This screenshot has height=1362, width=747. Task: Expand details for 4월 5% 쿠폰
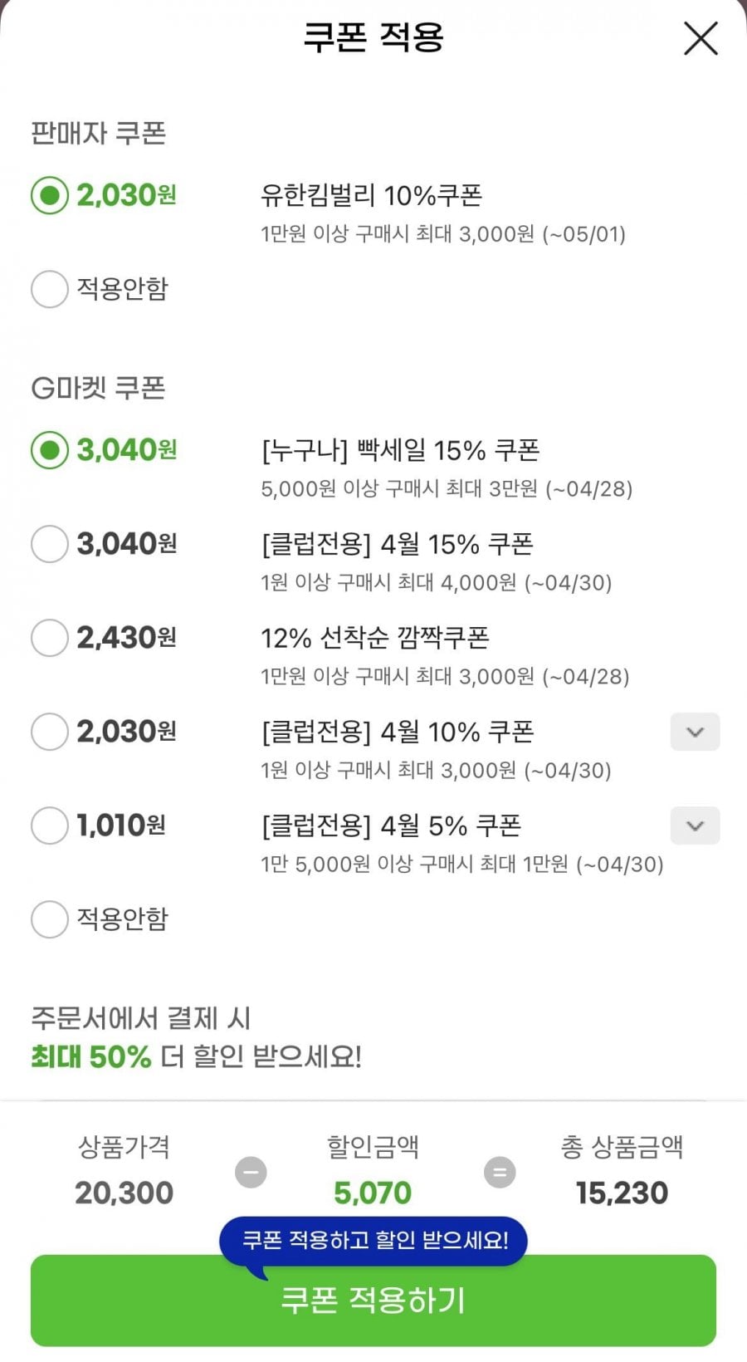[695, 826]
